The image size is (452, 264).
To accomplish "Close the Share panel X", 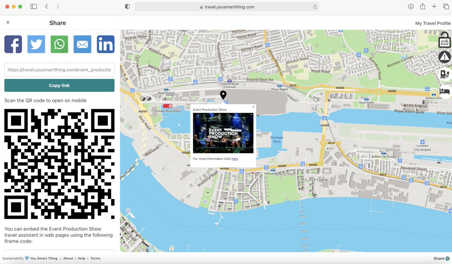I will point(8,23).
